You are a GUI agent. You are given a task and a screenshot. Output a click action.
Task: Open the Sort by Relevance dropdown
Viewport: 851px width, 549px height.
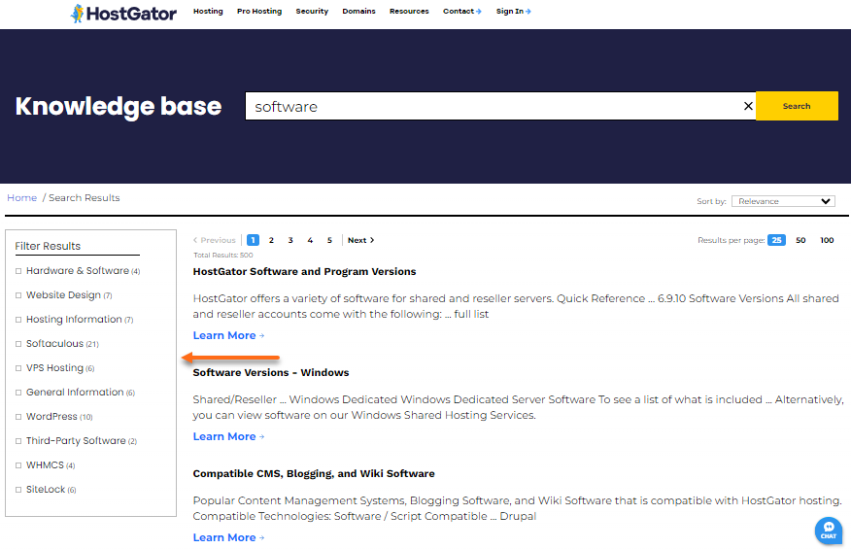(x=783, y=201)
